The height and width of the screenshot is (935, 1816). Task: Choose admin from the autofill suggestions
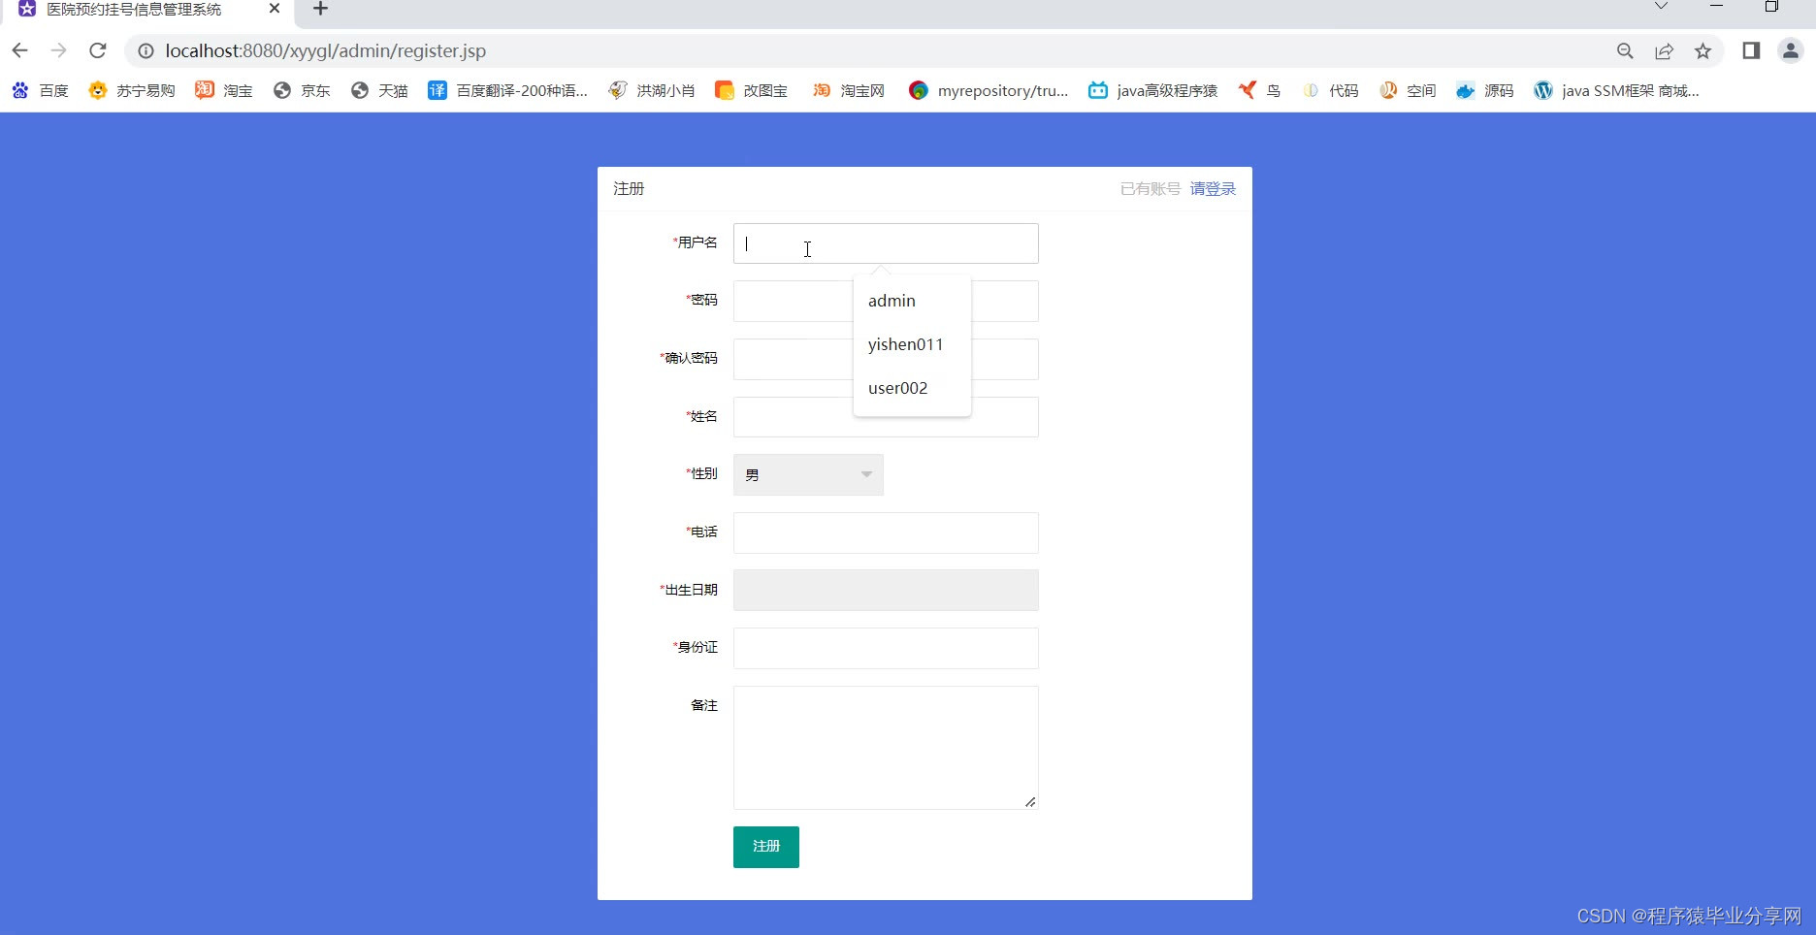click(912, 301)
